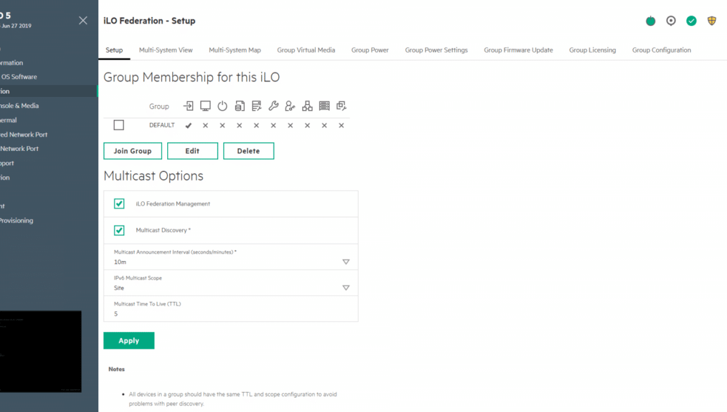The image size is (727, 412).
Task: Open the Group Licensing tab
Action: [x=593, y=50]
